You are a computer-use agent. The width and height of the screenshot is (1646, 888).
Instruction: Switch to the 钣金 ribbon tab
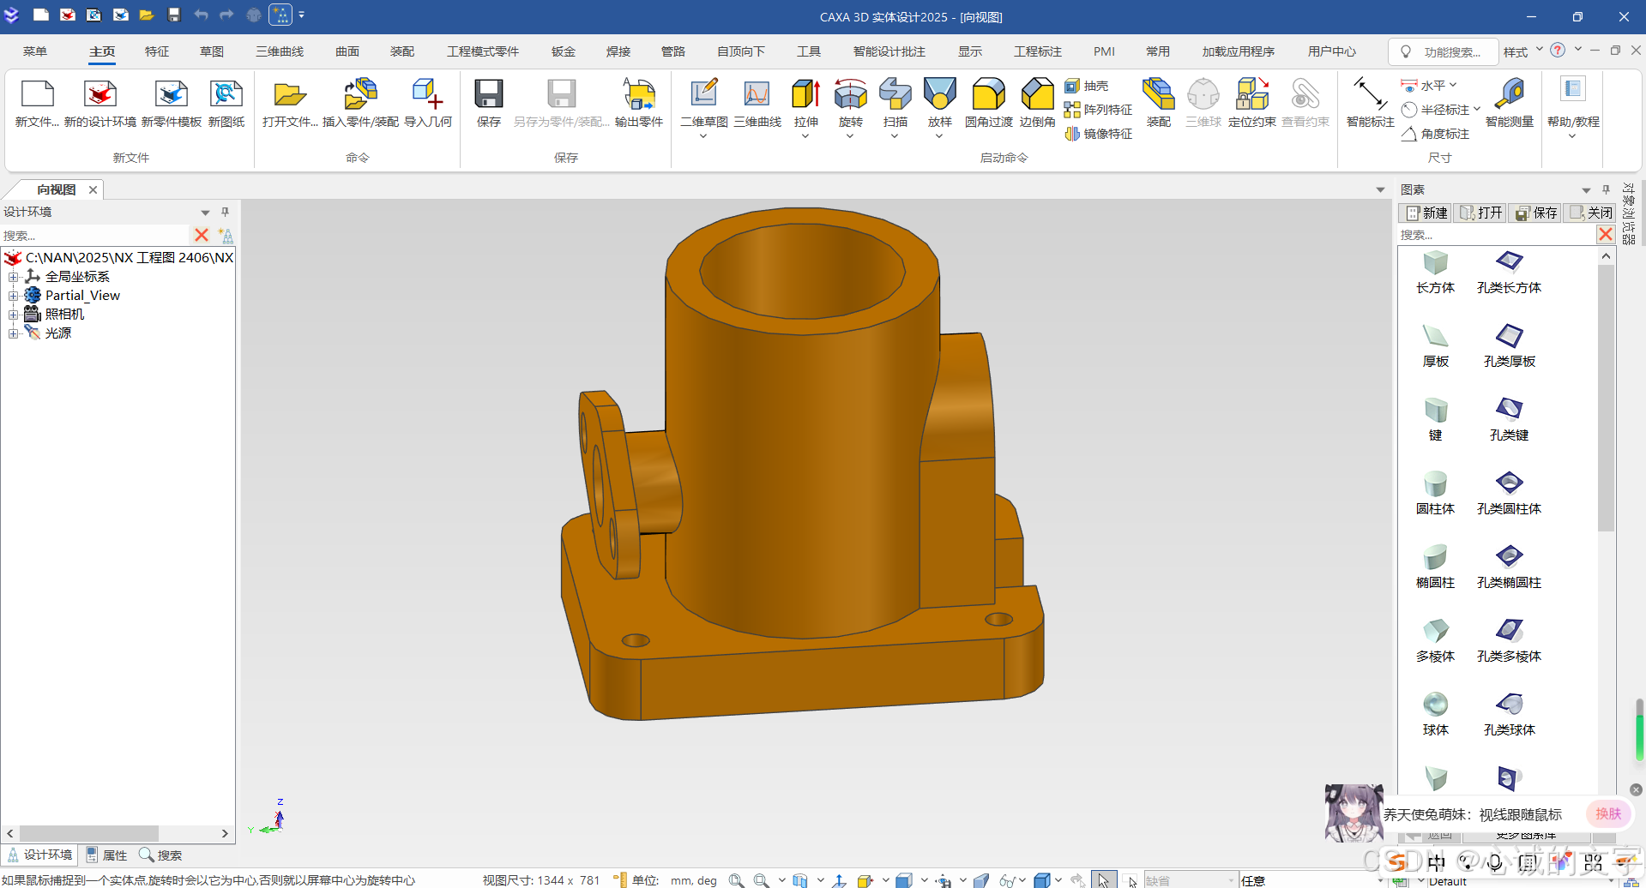click(x=563, y=51)
